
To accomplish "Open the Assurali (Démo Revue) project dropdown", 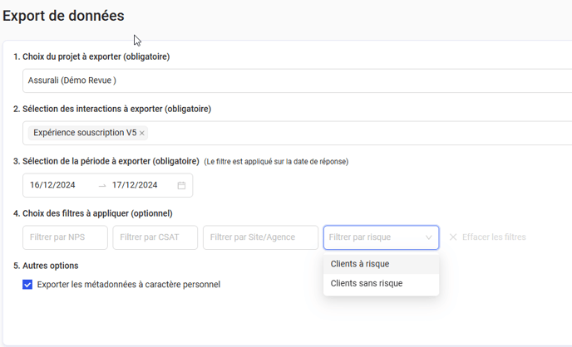I will [x=291, y=81].
